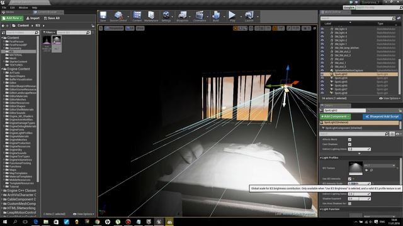403x226 pixels.
Task: Toggle the Cast Shadows checkbox
Action: click(x=349, y=144)
